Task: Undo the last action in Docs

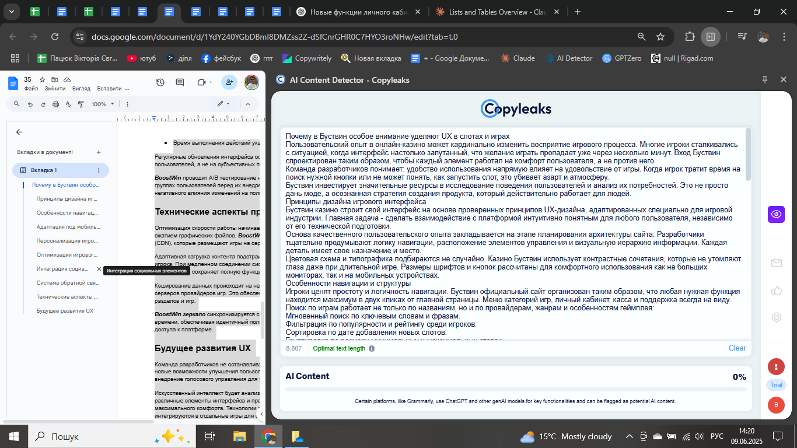Action: pos(29,104)
